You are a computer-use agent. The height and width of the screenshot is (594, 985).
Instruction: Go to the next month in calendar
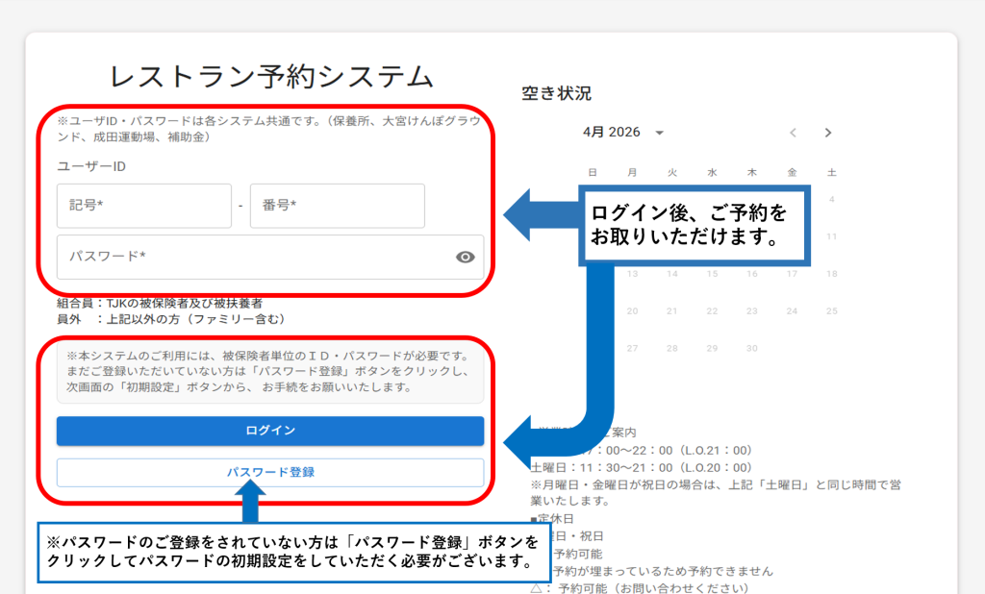(x=828, y=133)
